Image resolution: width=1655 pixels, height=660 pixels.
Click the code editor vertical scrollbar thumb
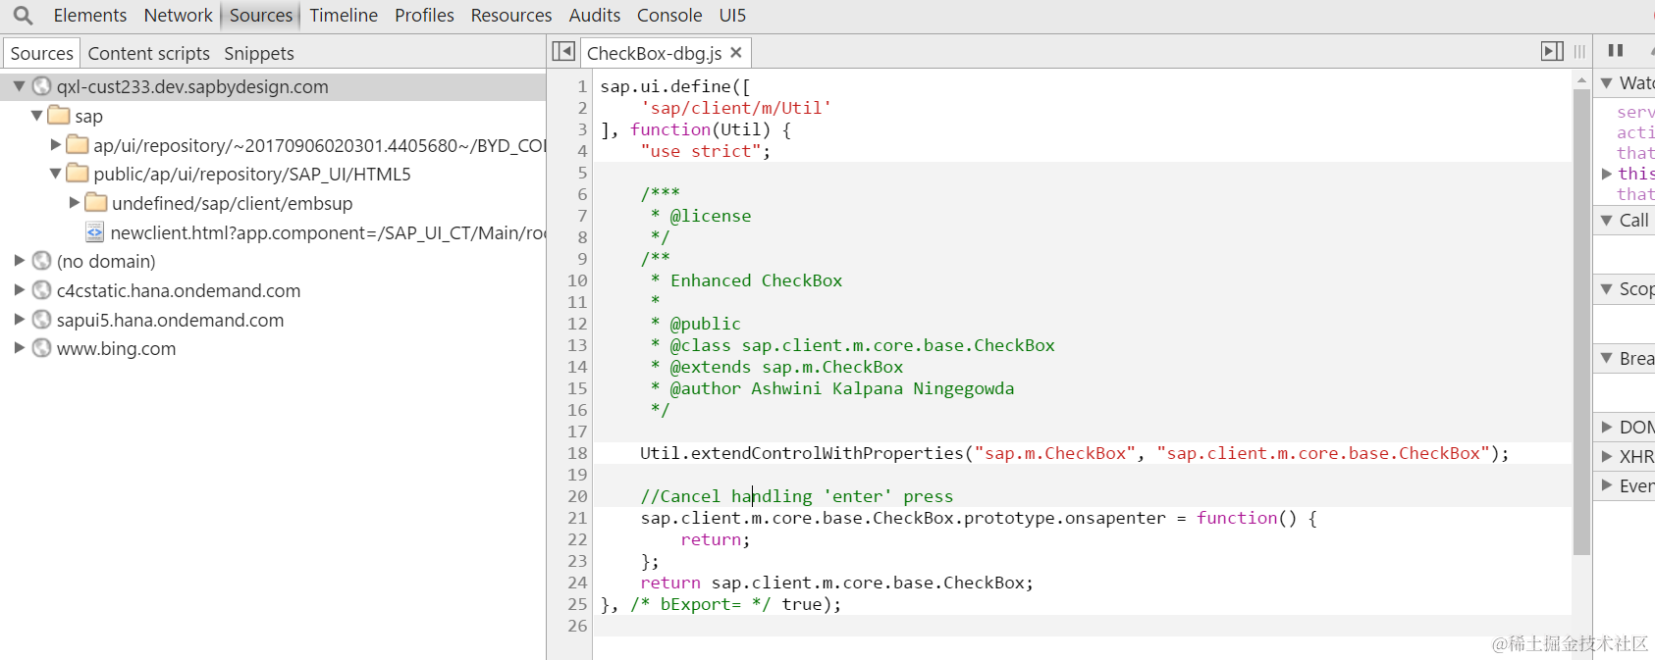(1581, 322)
